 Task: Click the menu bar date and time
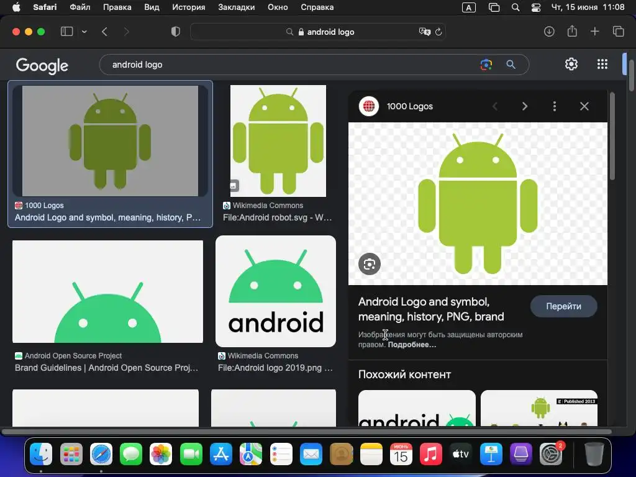tap(588, 7)
